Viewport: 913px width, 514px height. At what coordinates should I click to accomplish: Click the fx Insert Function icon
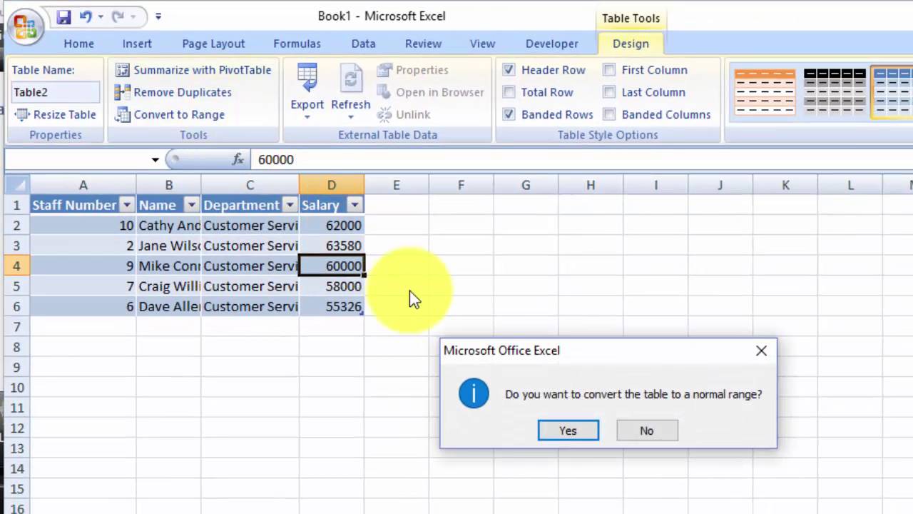(238, 159)
